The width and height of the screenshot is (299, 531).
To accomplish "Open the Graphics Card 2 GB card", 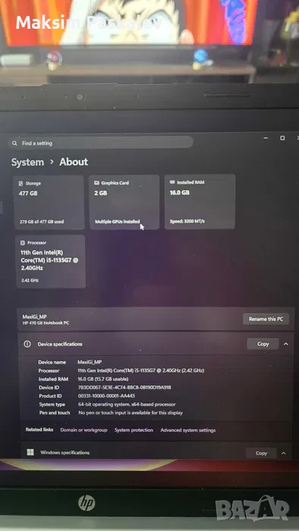I will [124, 203].
